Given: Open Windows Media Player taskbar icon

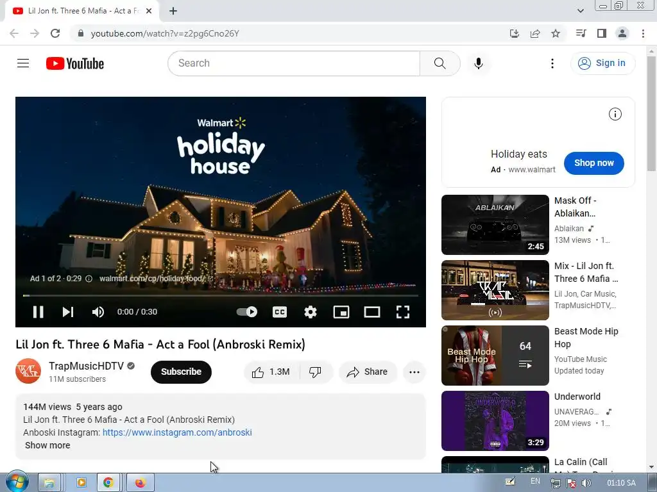Looking at the screenshot, I should click(x=81, y=483).
